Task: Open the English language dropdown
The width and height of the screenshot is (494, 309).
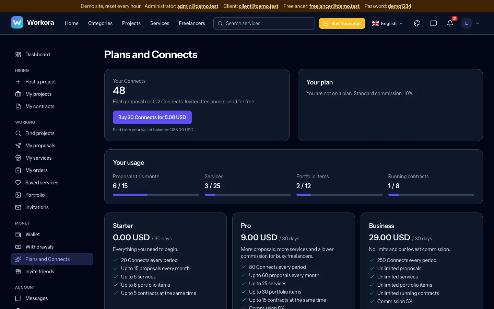Action: [387, 23]
